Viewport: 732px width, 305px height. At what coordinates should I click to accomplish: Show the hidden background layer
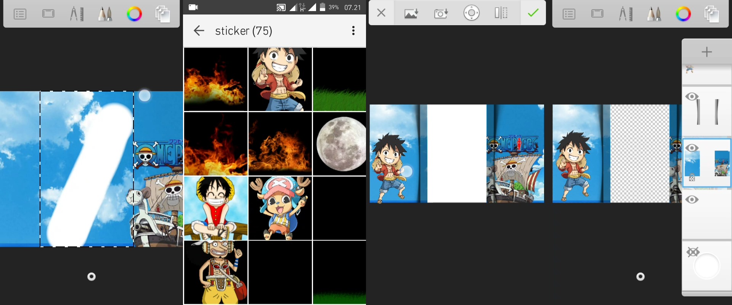click(693, 252)
